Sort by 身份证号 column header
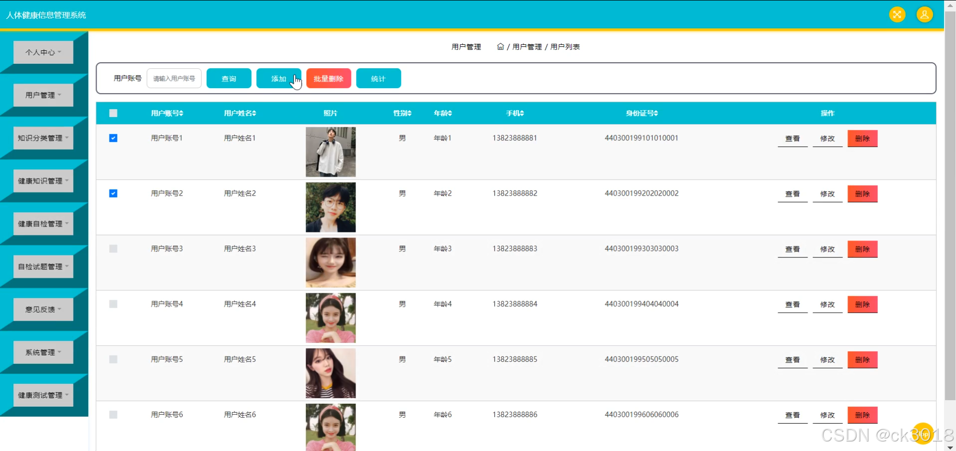The image size is (956, 451). coord(642,113)
